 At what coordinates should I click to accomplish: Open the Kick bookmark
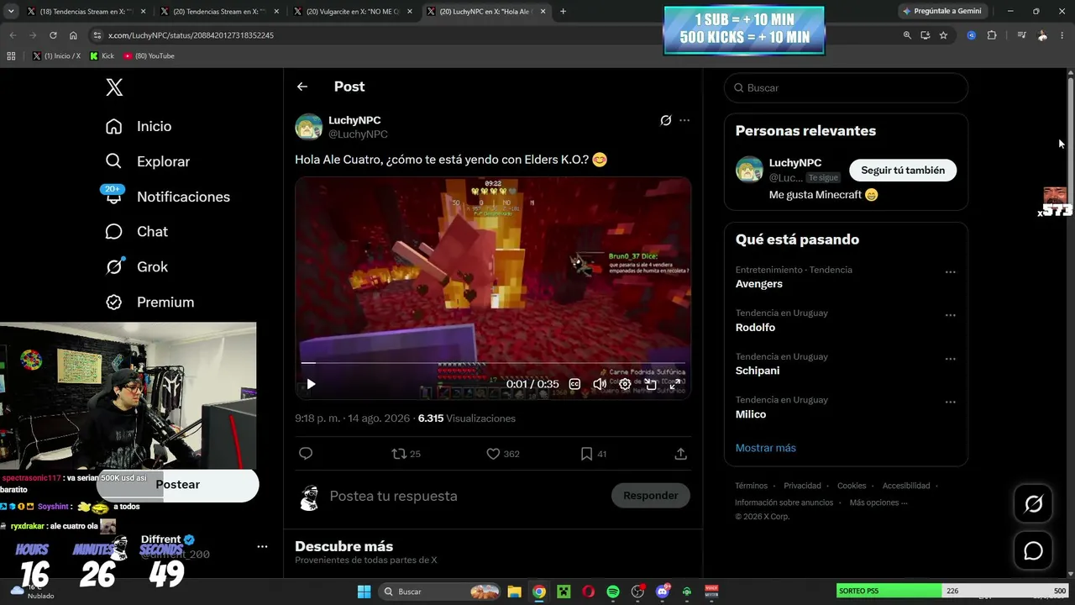[102, 55]
